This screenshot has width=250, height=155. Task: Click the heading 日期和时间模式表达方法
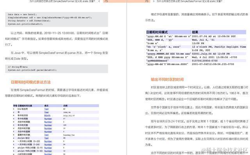point(30,82)
